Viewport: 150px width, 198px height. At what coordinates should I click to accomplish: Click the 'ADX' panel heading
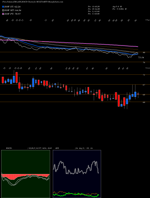click(57, 148)
